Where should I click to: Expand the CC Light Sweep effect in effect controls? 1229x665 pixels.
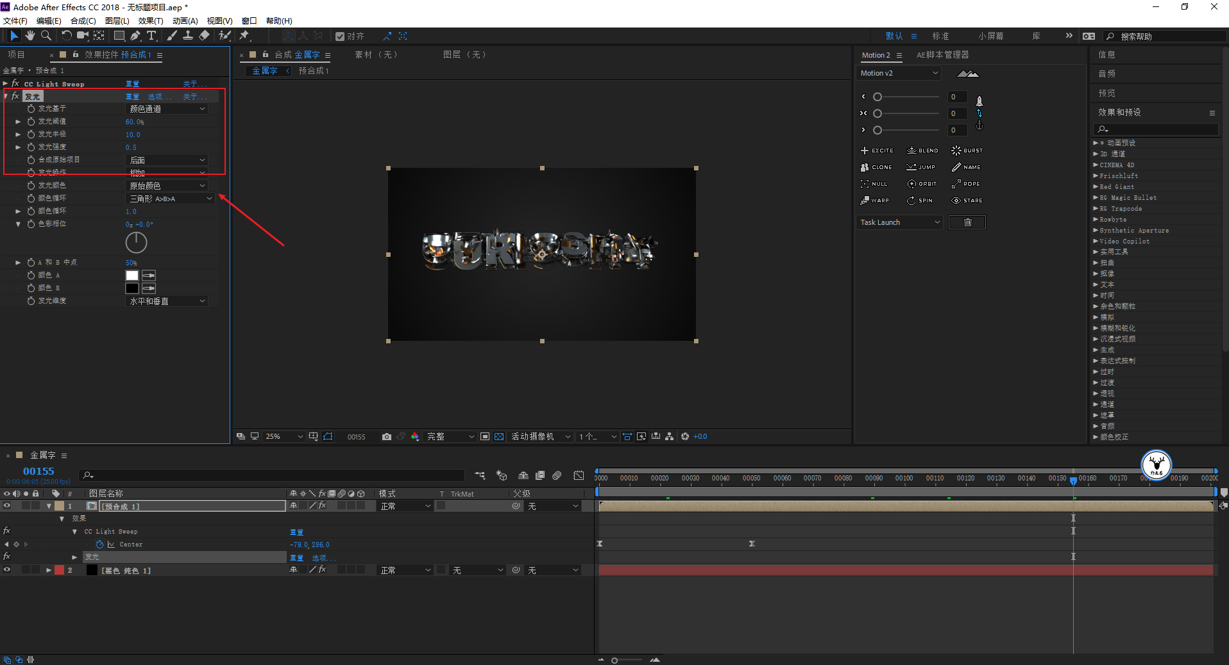coord(6,84)
